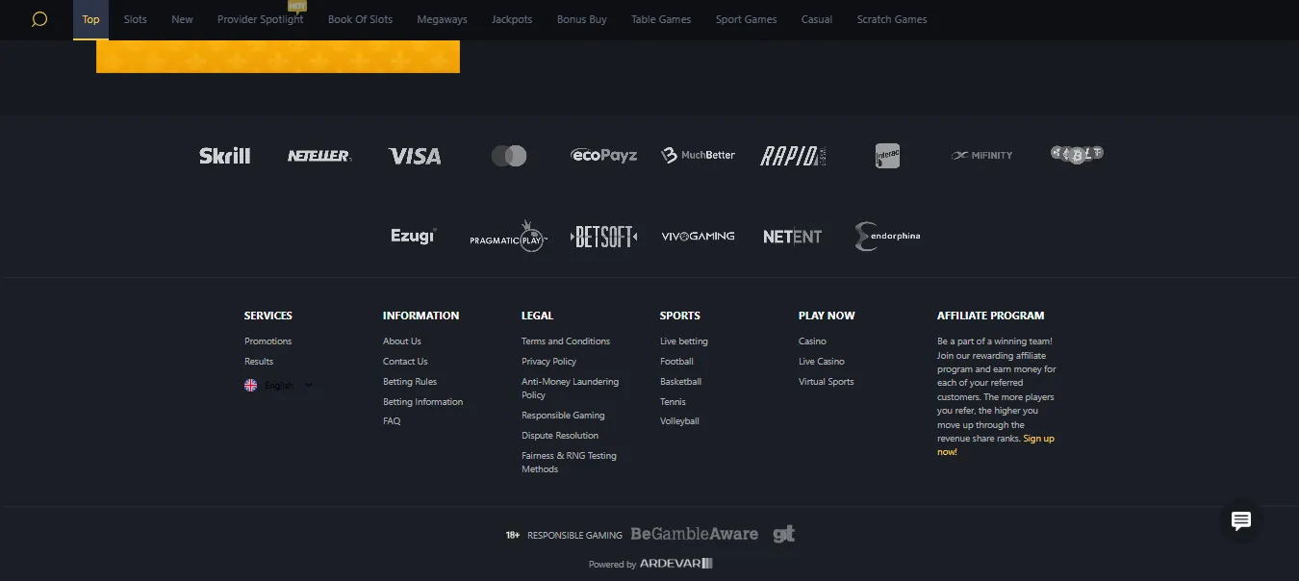Click the yellow banner image
The image size is (1299, 581).
[x=278, y=56]
